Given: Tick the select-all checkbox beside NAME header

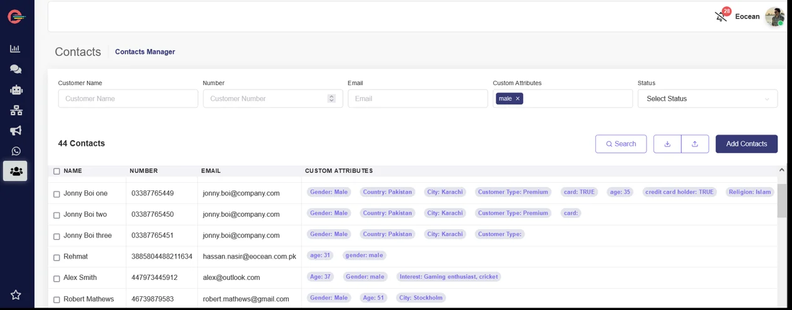Looking at the screenshot, I should 56,171.
